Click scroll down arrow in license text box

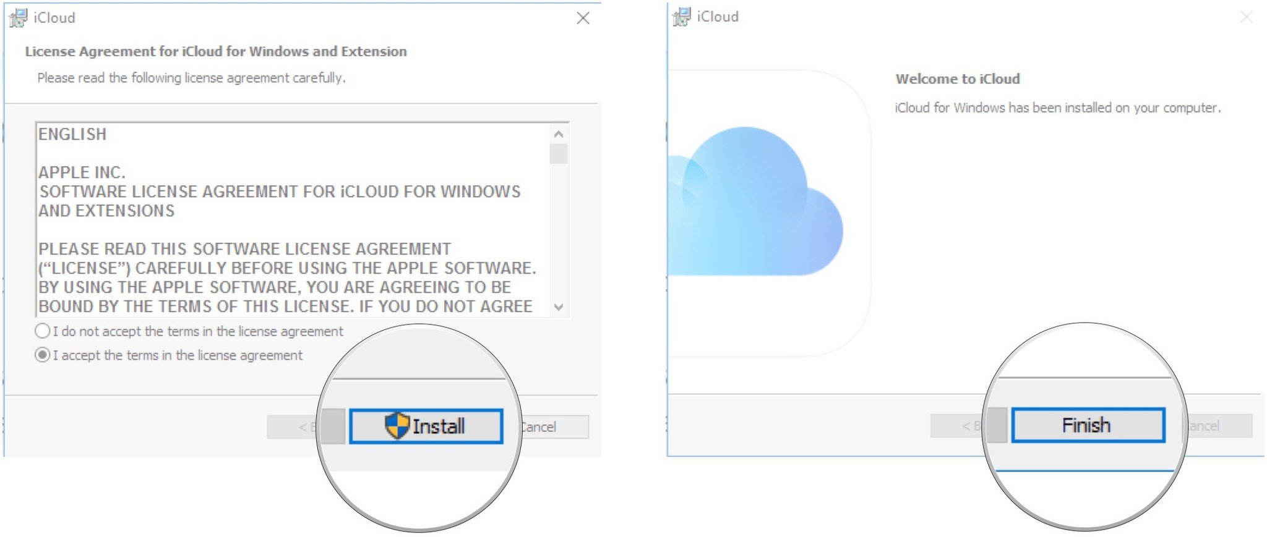point(559,307)
